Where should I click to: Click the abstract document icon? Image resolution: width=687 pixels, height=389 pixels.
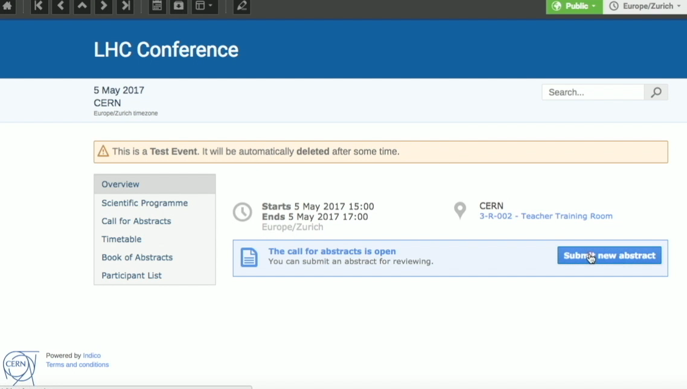pyautogui.click(x=249, y=257)
